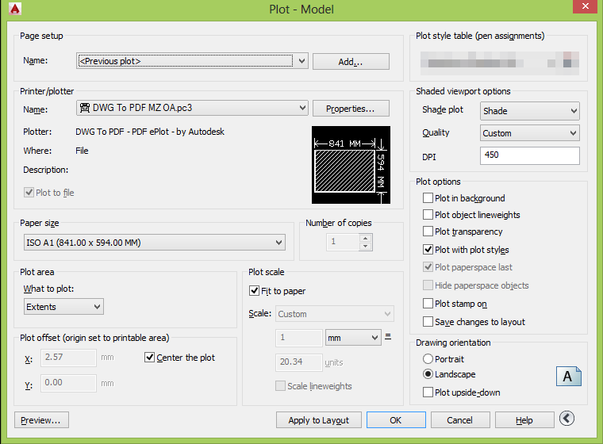Select Portrait drawing orientation
Image resolution: width=603 pixels, height=444 pixels.
428,359
